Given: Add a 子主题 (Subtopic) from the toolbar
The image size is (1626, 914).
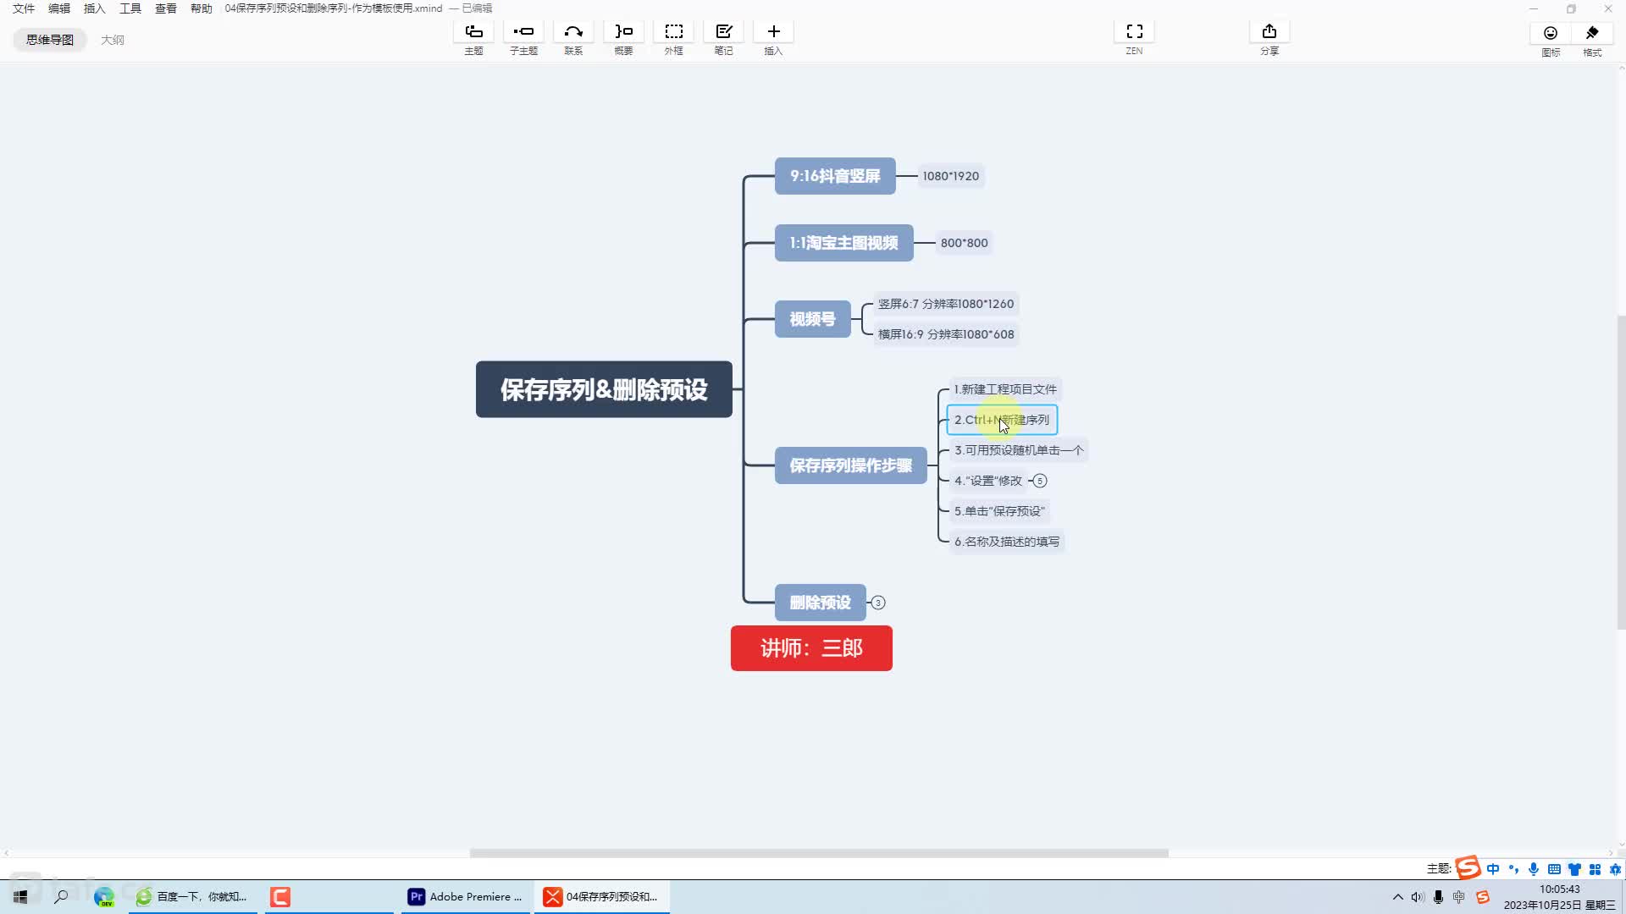Looking at the screenshot, I should point(523,32).
